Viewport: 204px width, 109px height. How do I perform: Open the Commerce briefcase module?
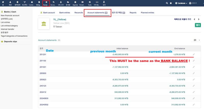tap(32, 2)
